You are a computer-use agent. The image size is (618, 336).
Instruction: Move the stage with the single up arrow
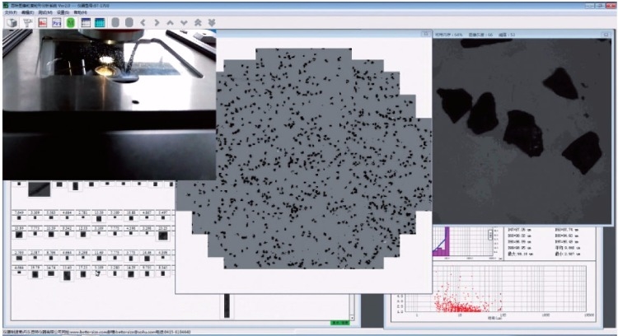[x=171, y=23]
